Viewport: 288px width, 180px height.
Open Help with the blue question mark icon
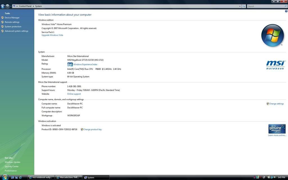point(286,11)
